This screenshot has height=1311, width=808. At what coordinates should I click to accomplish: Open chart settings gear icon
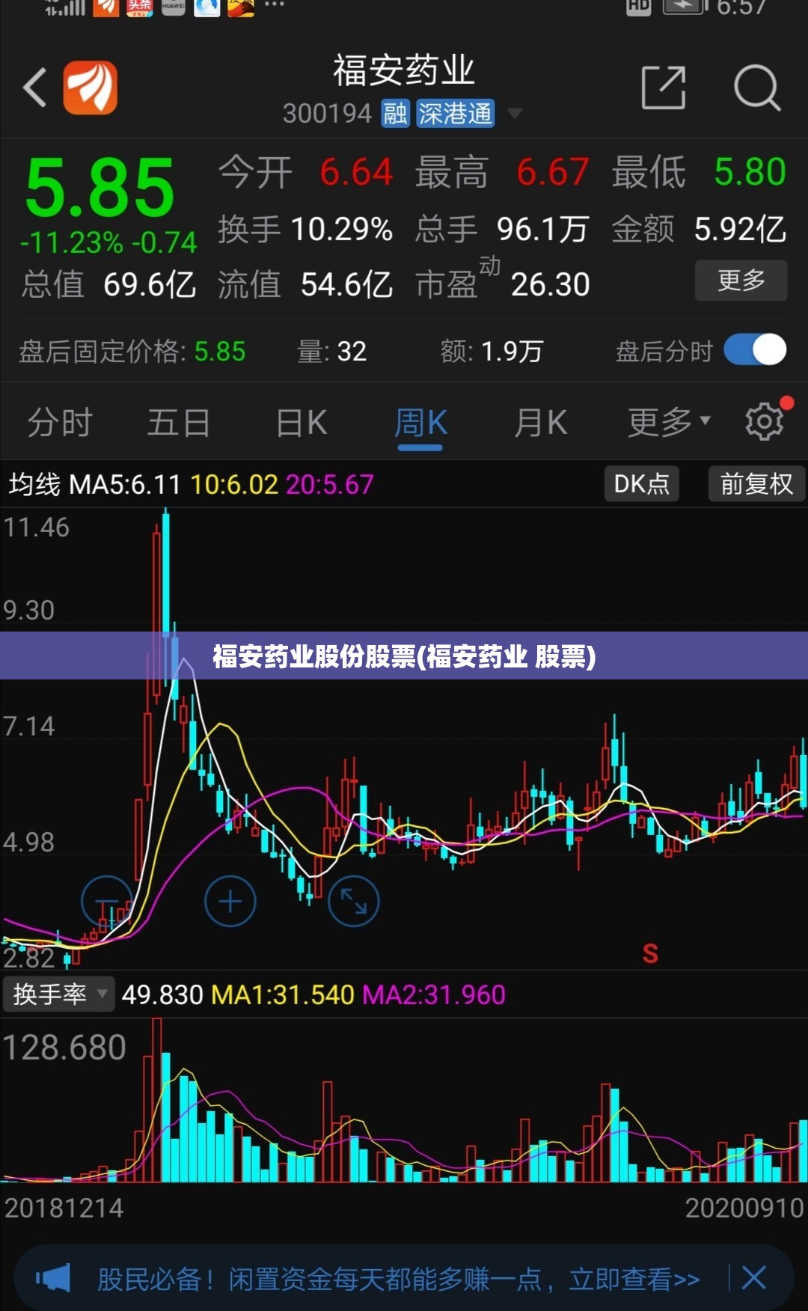(765, 422)
